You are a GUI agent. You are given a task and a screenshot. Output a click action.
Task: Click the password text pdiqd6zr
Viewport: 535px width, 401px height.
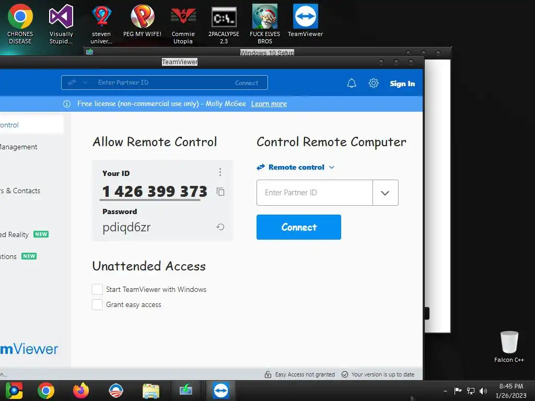(x=126, y=227)
